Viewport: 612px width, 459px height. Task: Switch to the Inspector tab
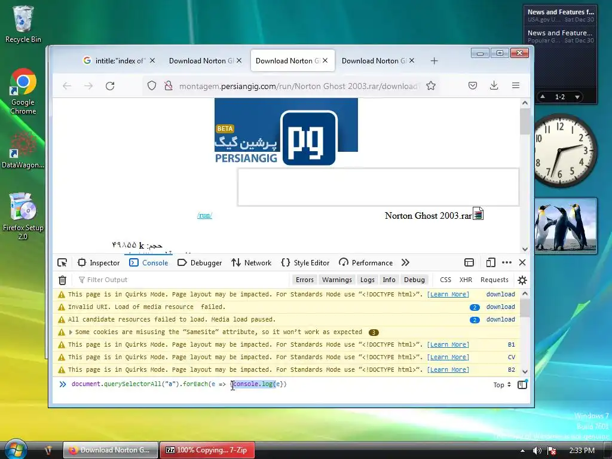click(x=99, y=263)
